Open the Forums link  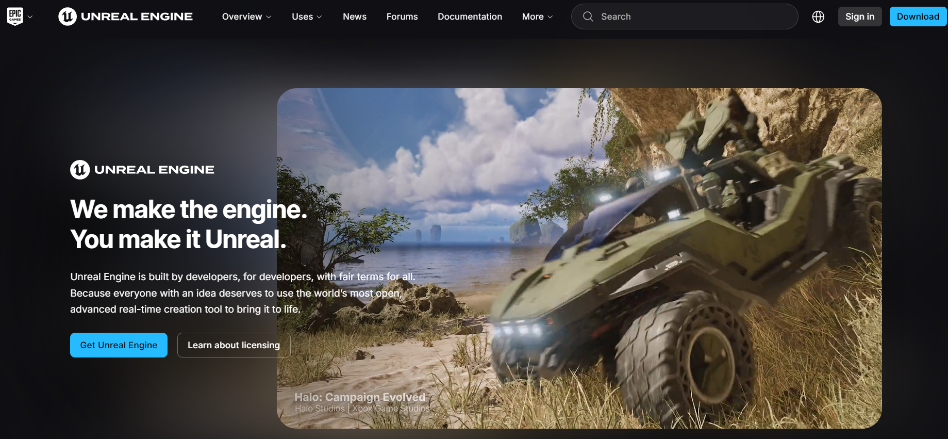pos(402,17)
